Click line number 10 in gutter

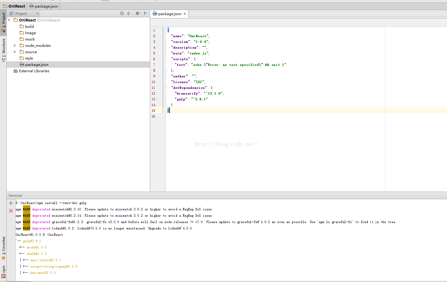(153, 82)
